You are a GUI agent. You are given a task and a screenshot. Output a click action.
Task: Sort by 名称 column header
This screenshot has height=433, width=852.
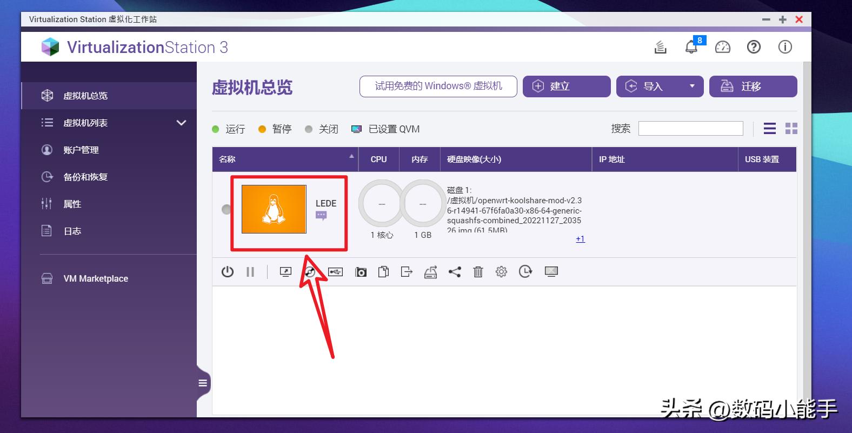tap(285, 159)
